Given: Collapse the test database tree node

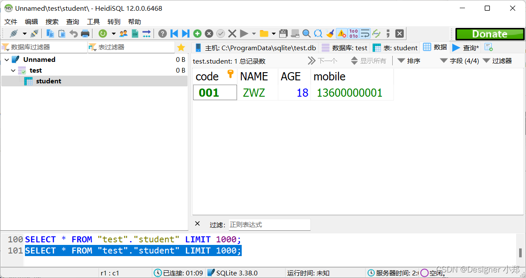Looking at the screenshot, I should (13, 70).
